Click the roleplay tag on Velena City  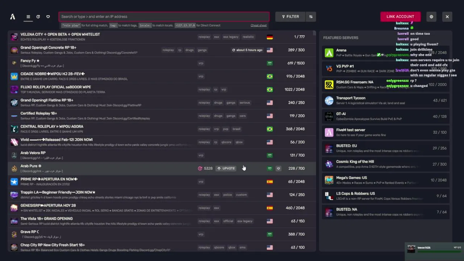204,37
